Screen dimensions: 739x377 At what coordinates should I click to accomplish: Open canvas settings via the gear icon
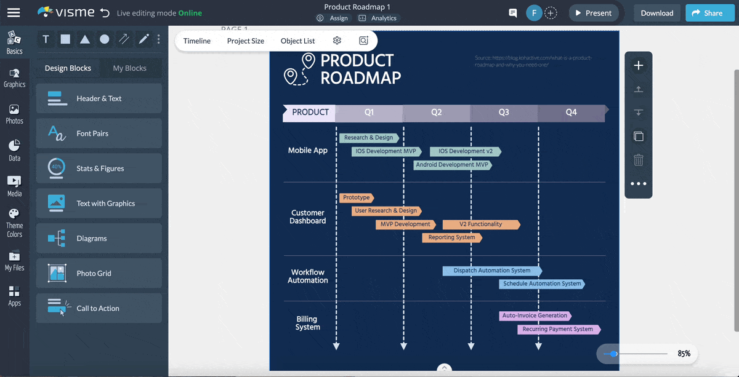(336, 40)
